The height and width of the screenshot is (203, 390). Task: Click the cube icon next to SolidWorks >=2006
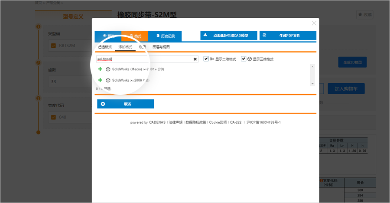pos(108,80)
